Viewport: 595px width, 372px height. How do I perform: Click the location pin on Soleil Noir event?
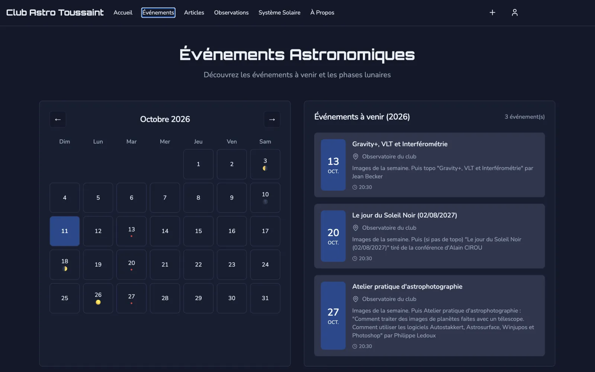coord(356,228)
